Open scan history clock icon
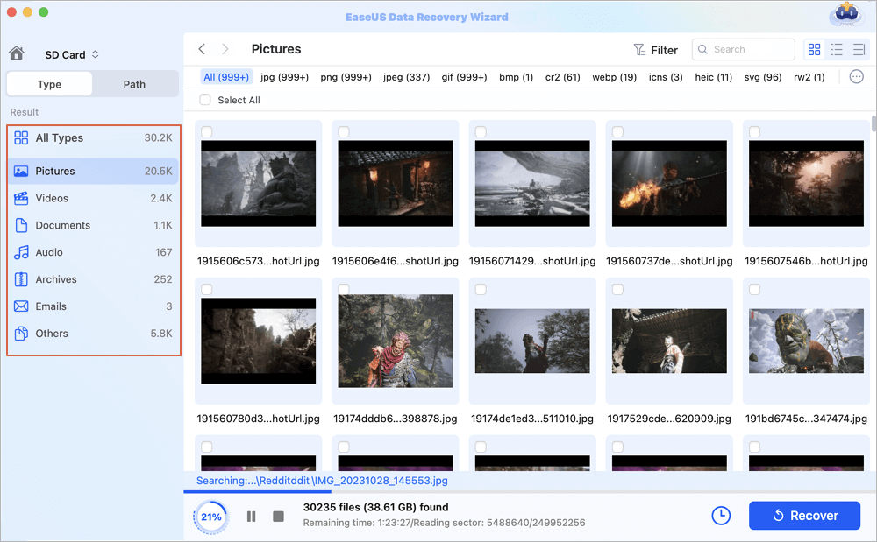 click(721, 516)
